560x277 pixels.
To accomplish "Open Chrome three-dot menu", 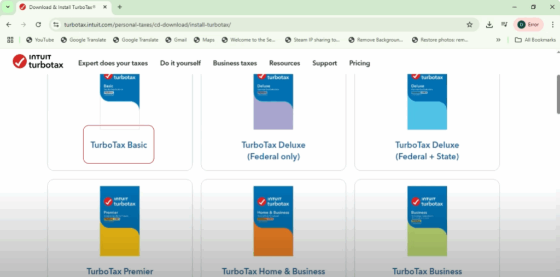I will point(552,25).
